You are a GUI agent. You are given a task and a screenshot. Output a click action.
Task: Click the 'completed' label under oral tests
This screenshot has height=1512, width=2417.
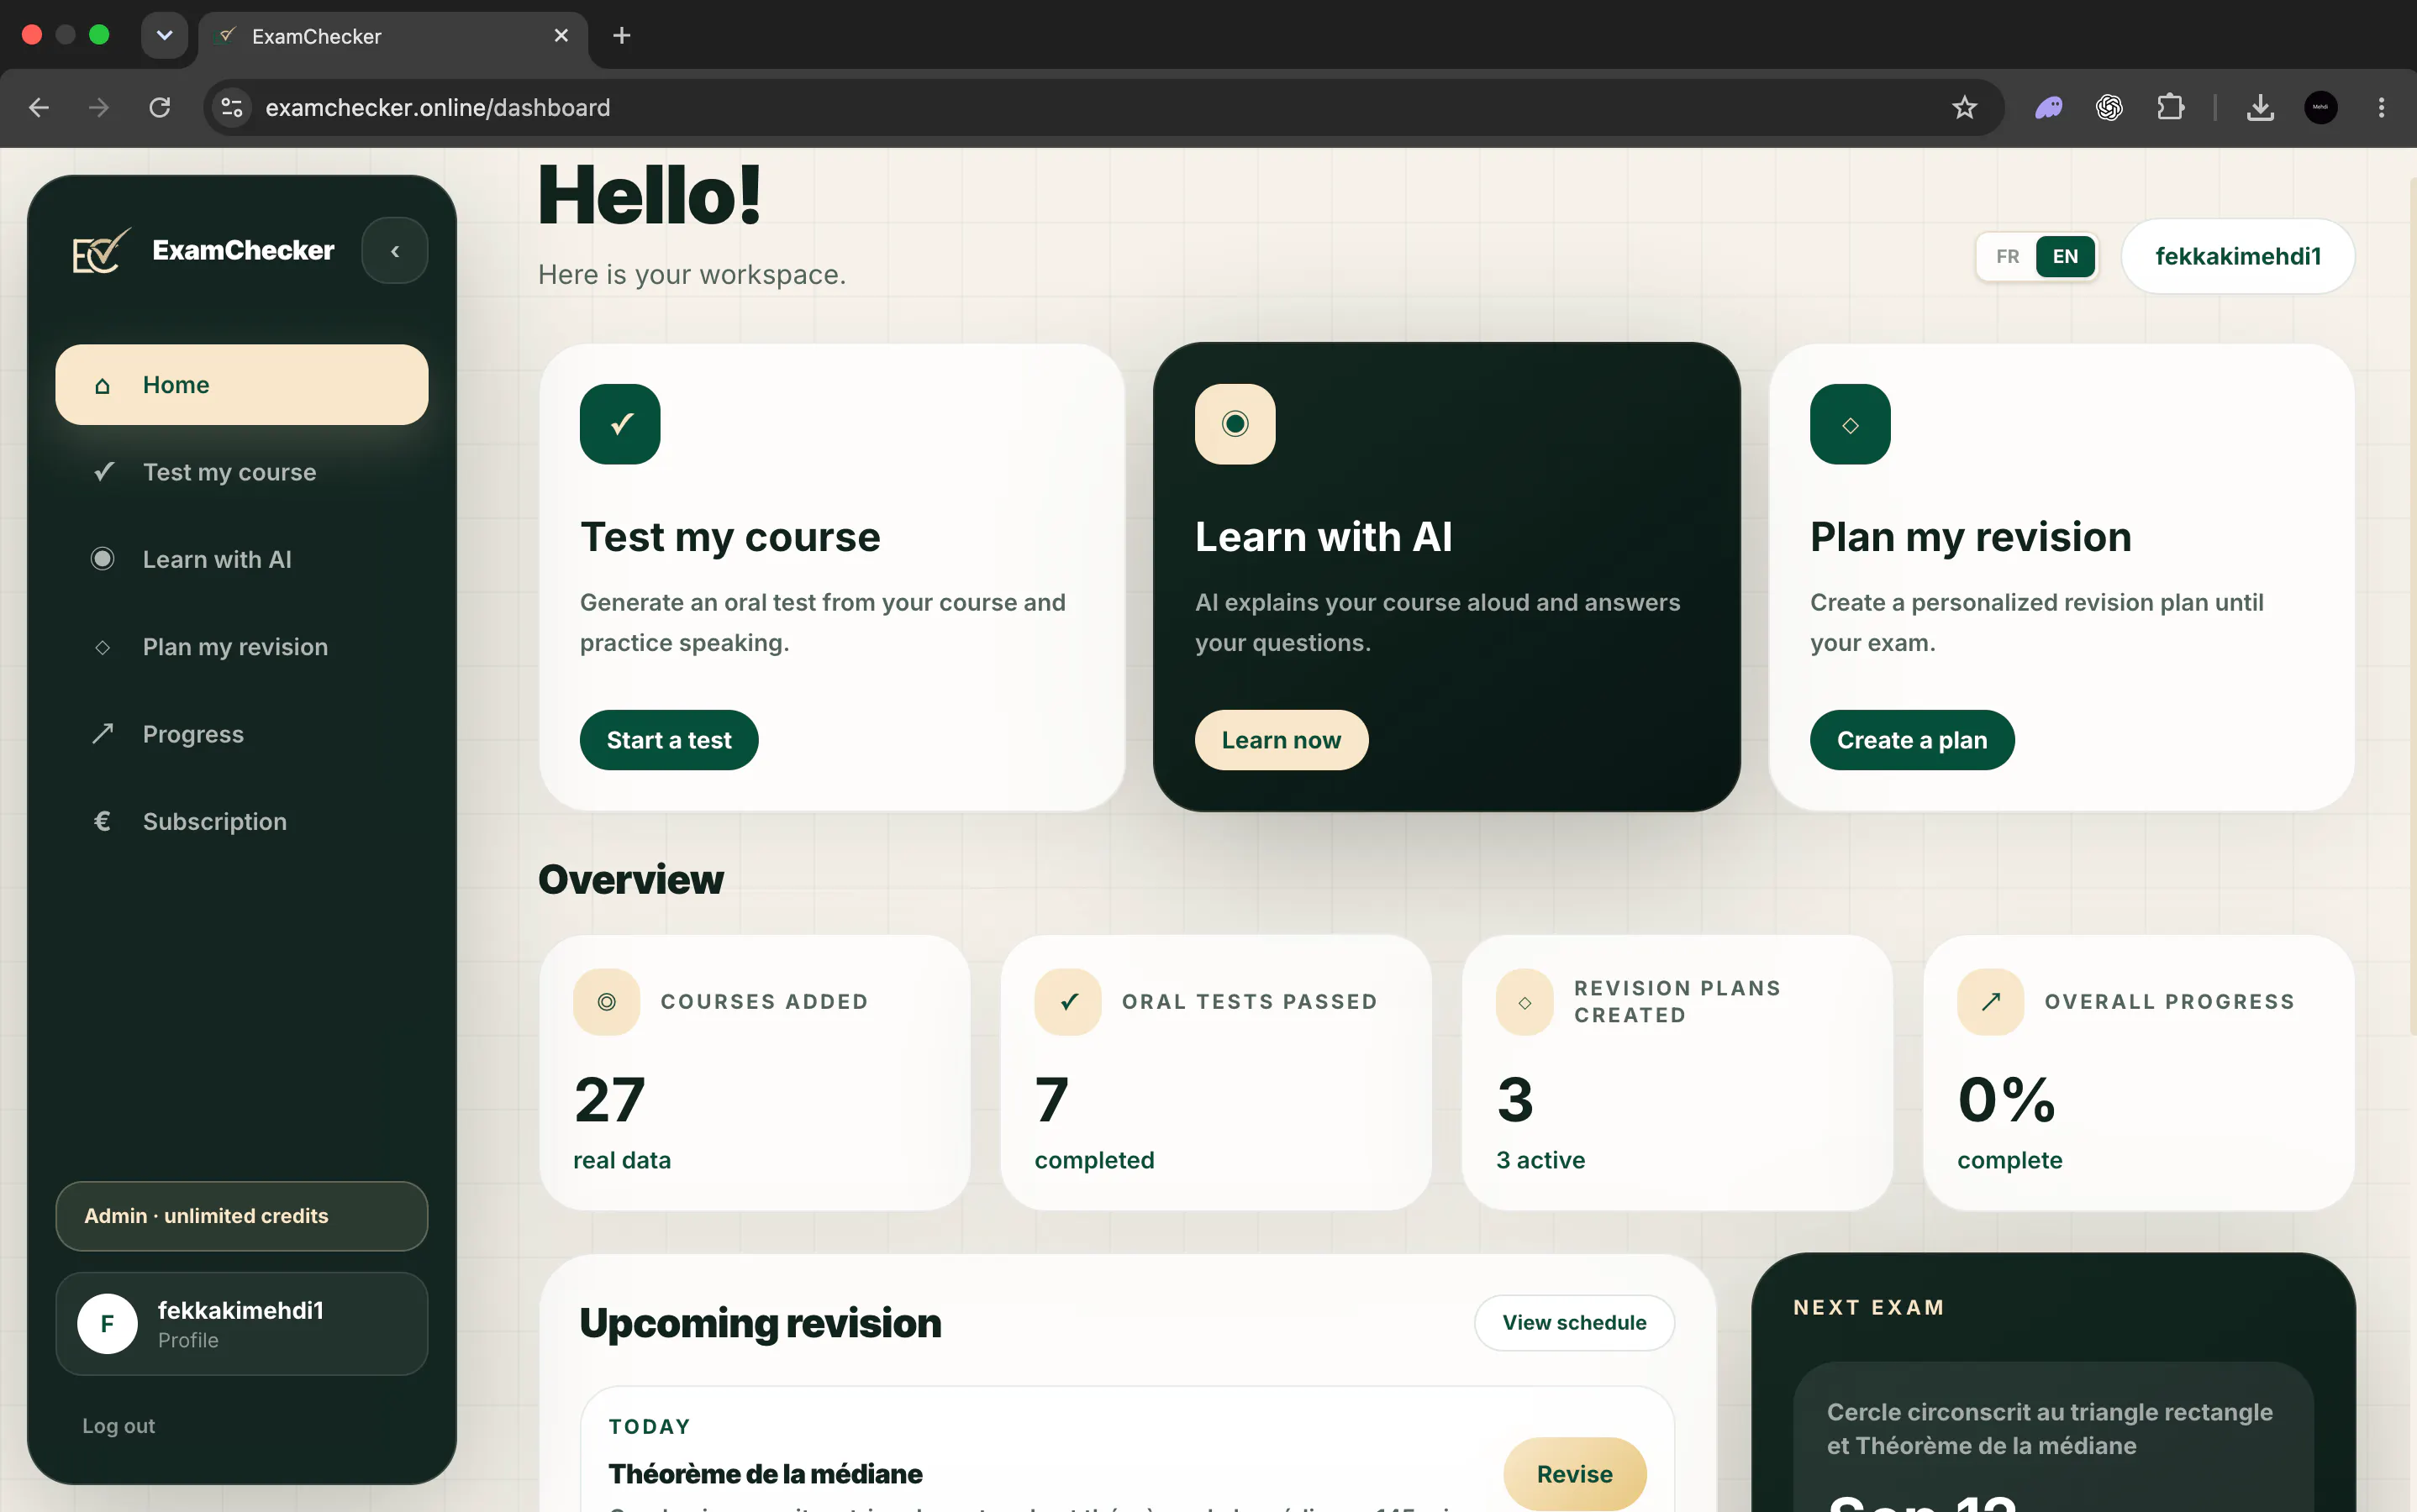1094,1160
